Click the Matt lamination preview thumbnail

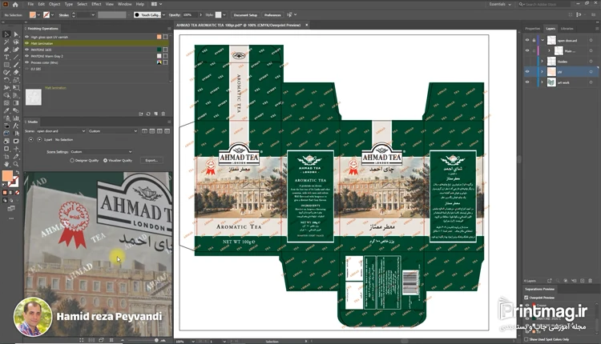(34, 97)
